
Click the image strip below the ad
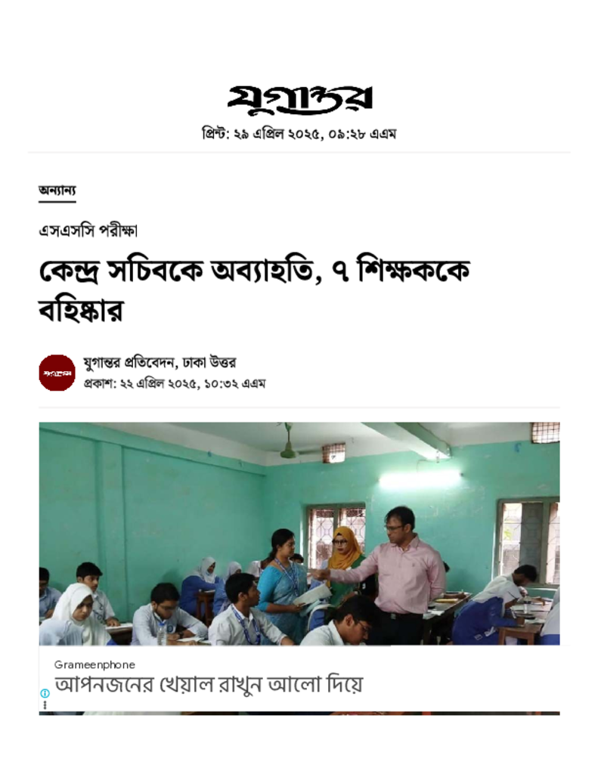pyautogui.click(x=299, y=714)
